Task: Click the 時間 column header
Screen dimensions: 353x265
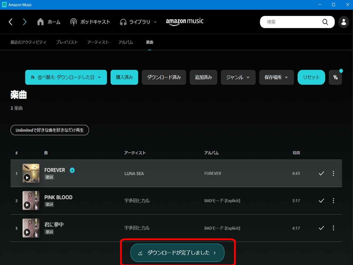Action: (296, 153)
